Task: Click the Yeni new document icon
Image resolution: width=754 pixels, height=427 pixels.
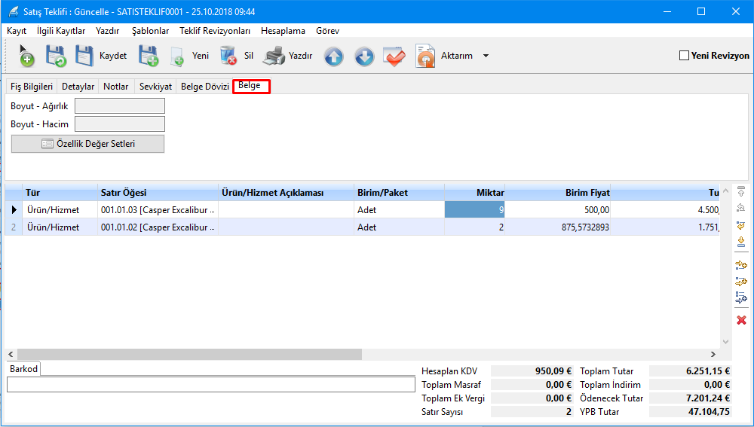Action: [x=177, y=56]
